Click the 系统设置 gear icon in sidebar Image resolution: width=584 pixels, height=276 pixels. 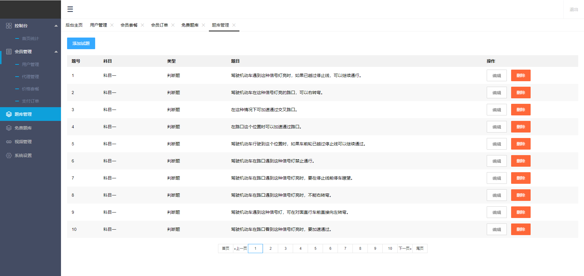9,155
